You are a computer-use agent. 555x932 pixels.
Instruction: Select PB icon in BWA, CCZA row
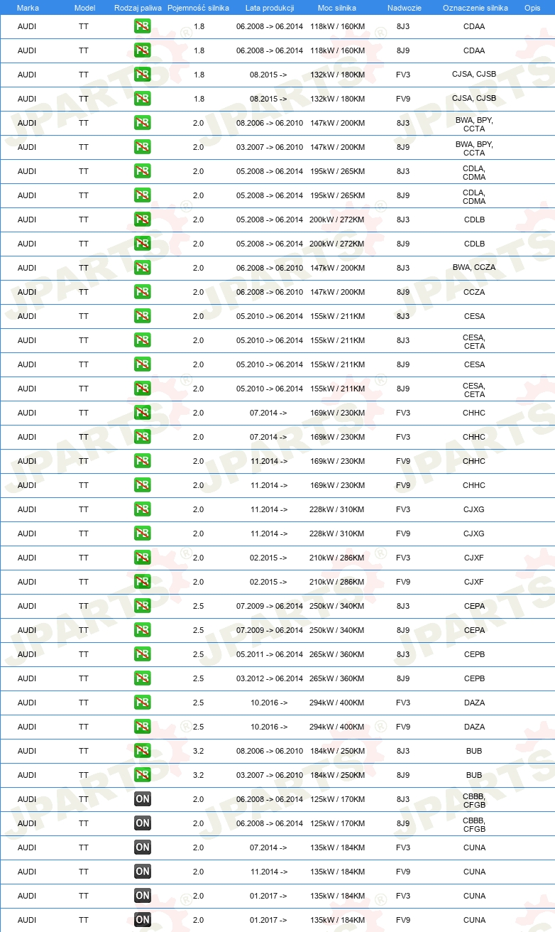tap(142, 268)
